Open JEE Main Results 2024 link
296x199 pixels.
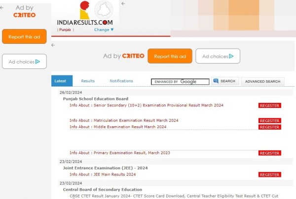click(103, 174)
